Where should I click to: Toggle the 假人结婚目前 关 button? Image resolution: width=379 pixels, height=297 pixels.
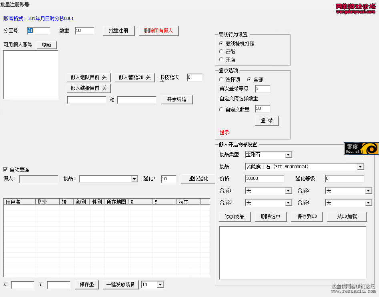[89, 88]
